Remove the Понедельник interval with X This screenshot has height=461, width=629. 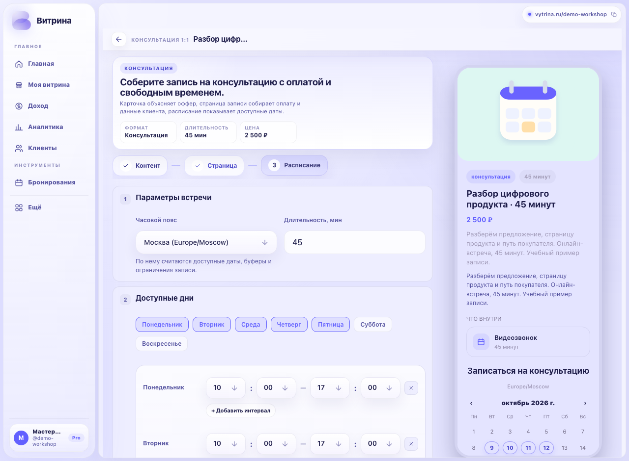point(411,388)
